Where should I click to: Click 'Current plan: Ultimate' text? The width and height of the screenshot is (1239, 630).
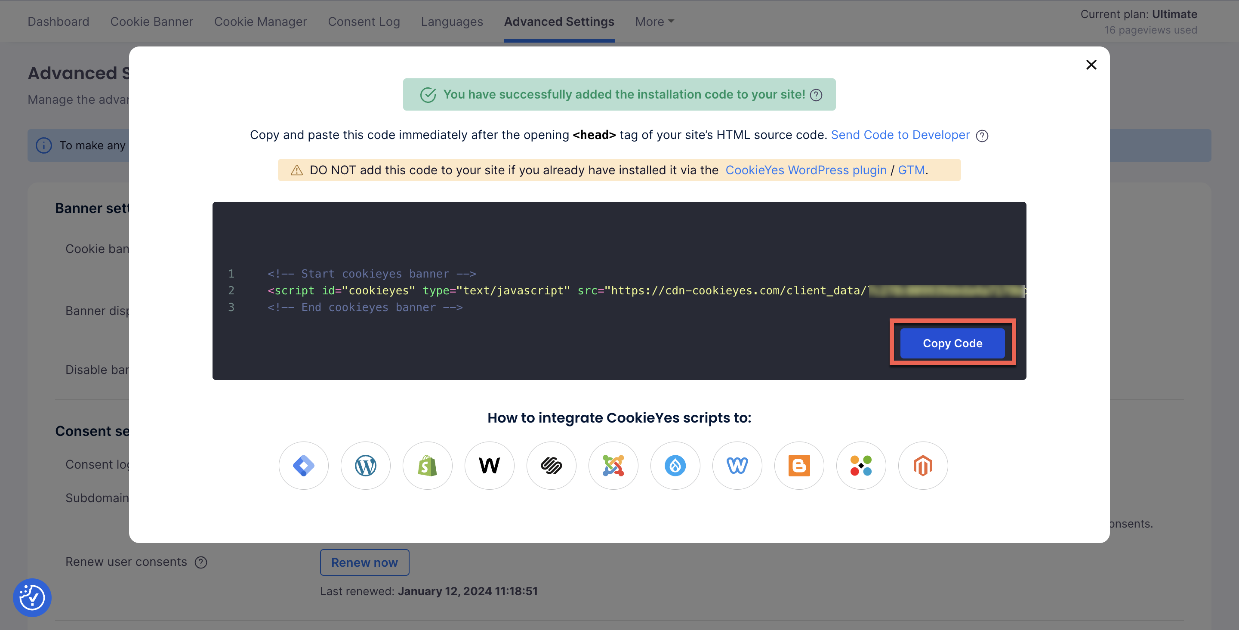(x=1138, y=14)
